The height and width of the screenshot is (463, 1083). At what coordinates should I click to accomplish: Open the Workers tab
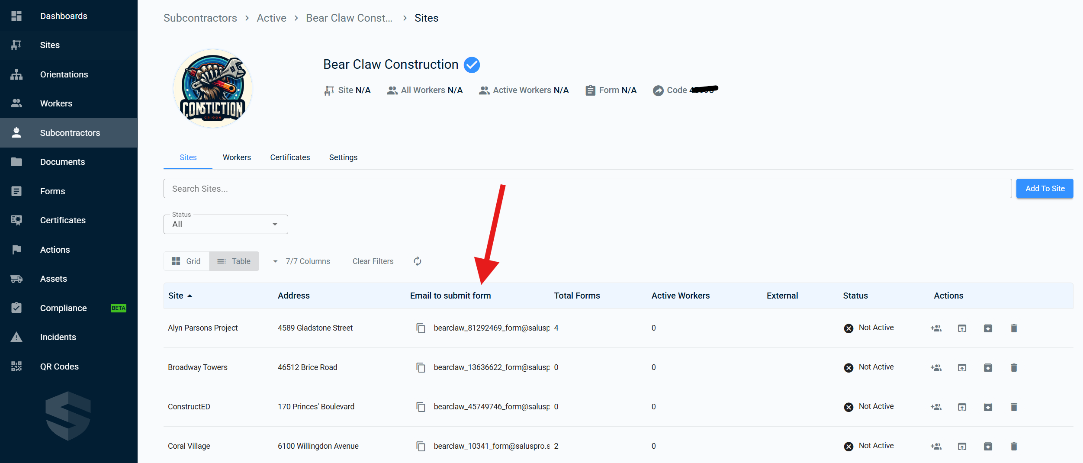point(237,158)
